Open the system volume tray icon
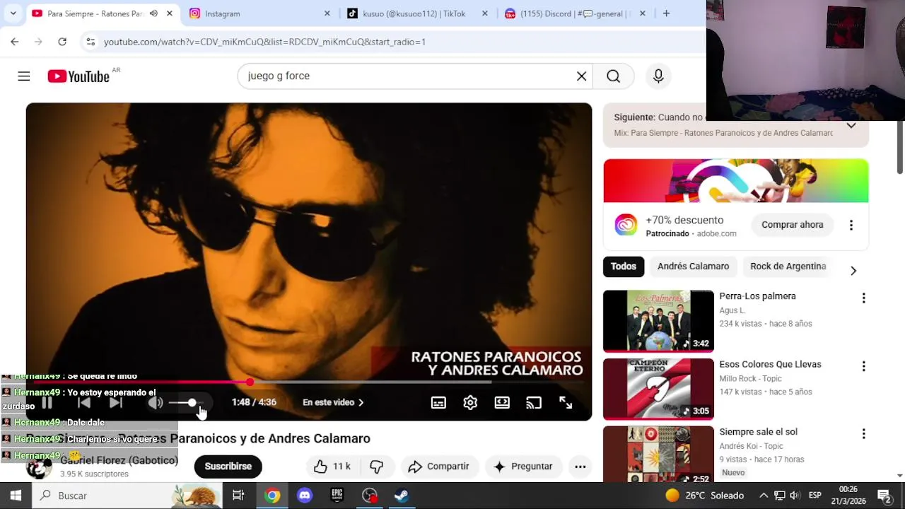Image resolution: width=905 pixels, height=509 pixels. (795, 496)
